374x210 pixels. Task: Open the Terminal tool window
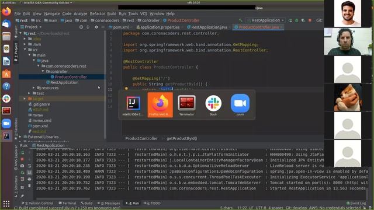[67, 203]
